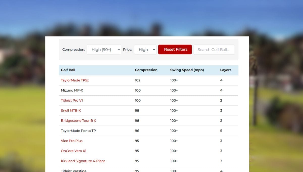Open the Titleist Pro V1 link

(72, 100)
